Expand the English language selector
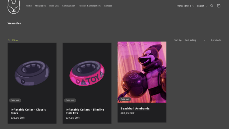 [x=202, y=6]
